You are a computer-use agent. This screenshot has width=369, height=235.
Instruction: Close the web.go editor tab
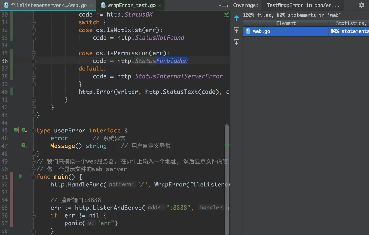pyautogui.click(x=91, y=6)
